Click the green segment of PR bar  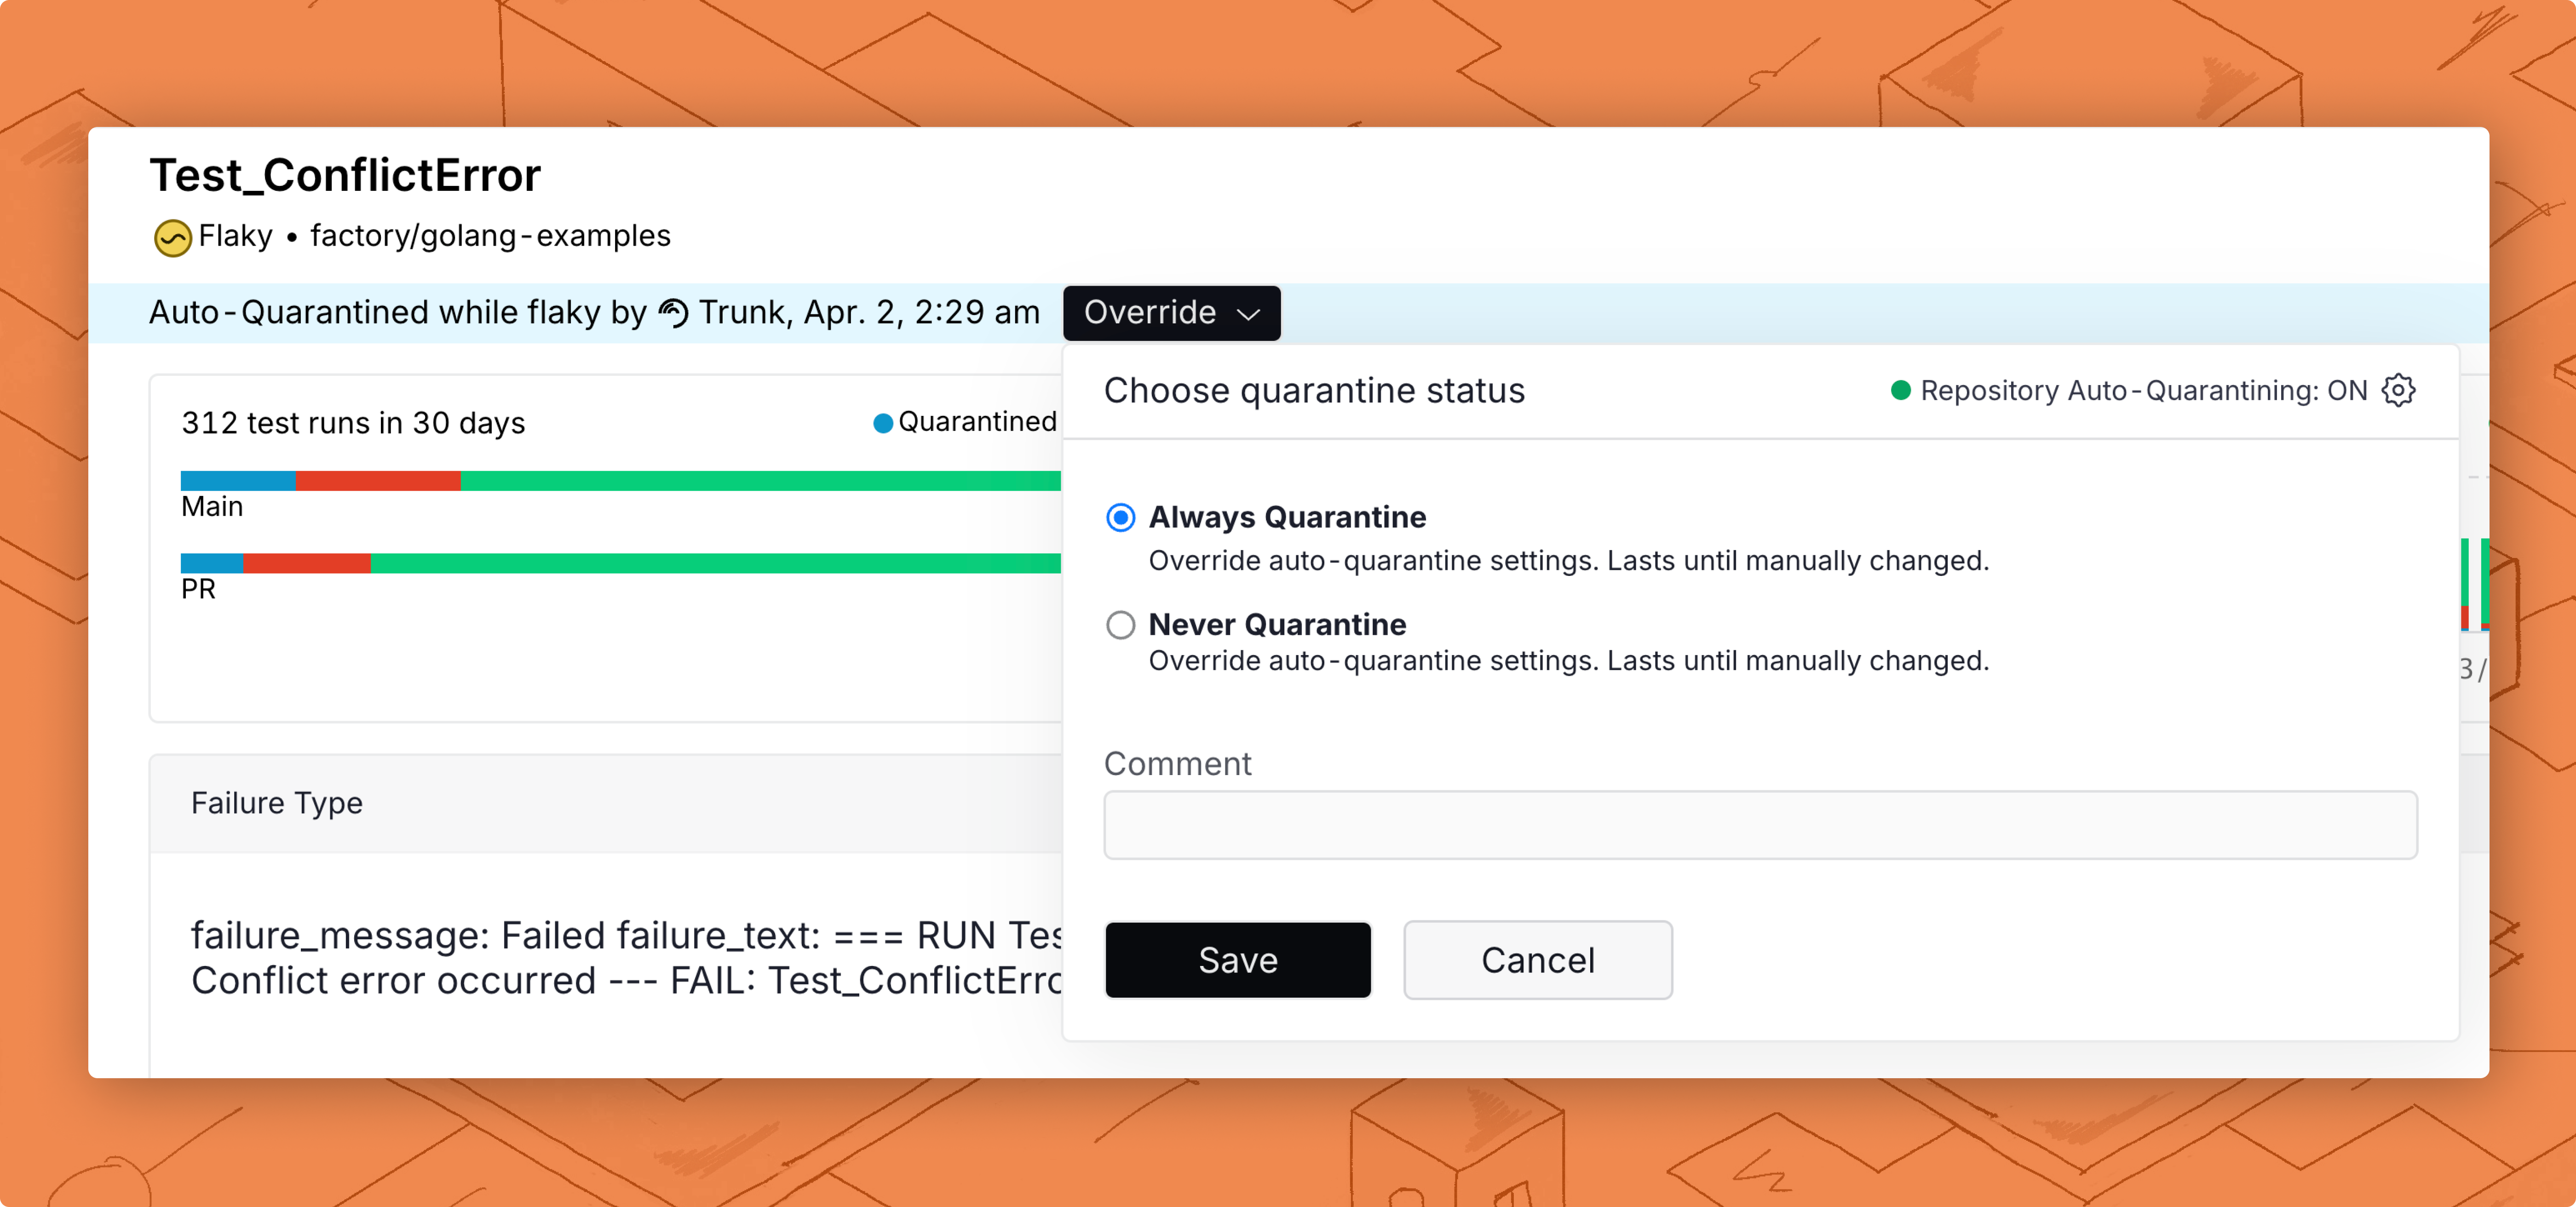coord(715,563)
